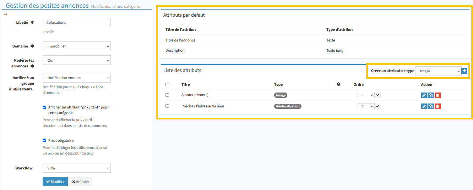Open the 'Notification Annonce' group dropdown
This screenshot has height=190, width=473.
77,78
